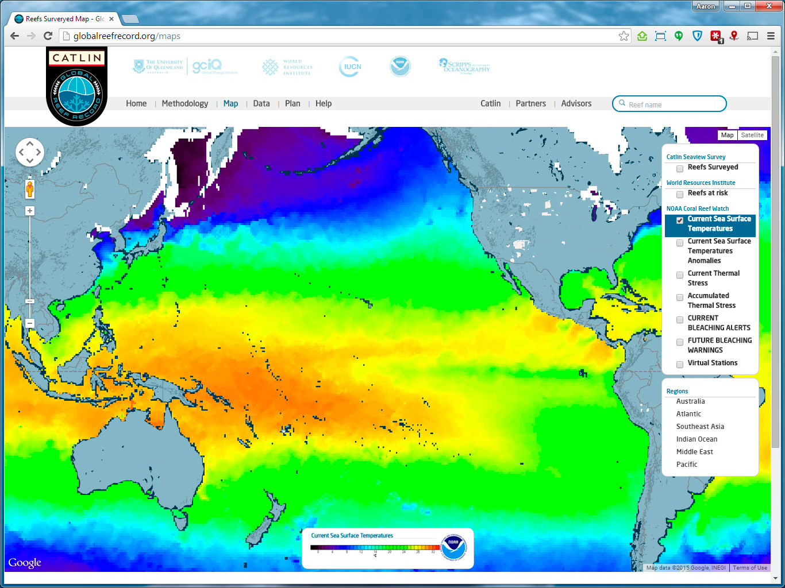Zoom out with the minus button
This screenshot has height=588, width=785.
pyautogui.click(x=30, y=323)
